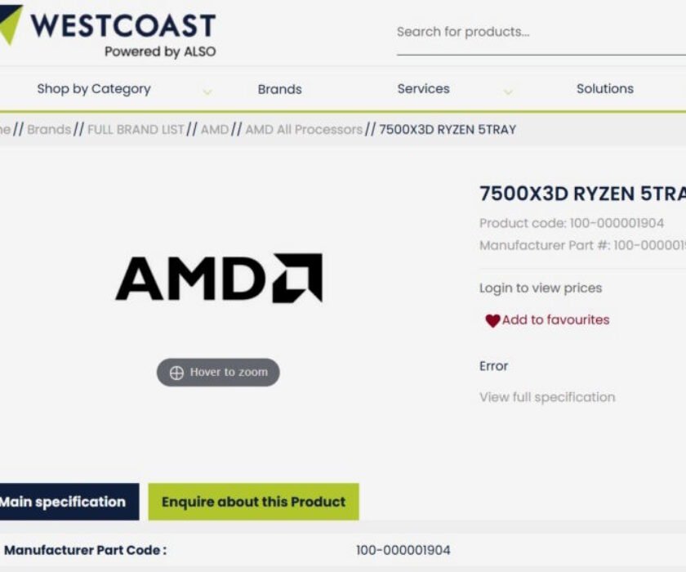Click Login to view prices

coord(539,288)
